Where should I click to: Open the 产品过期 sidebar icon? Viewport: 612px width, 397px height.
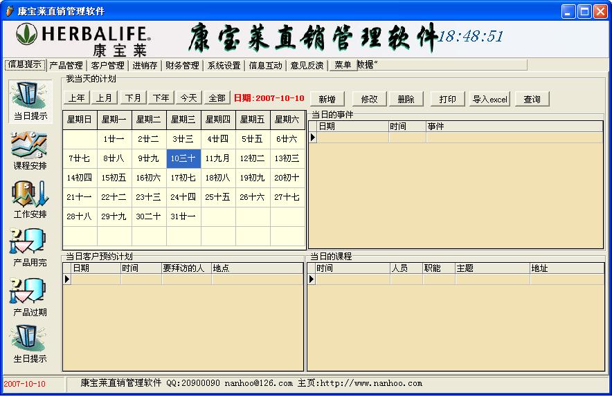30,297
